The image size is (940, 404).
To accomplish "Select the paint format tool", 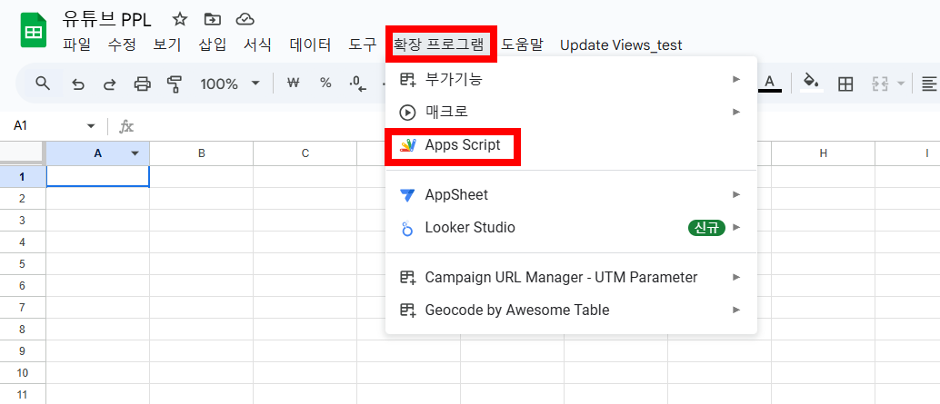I will pos(175,84).
